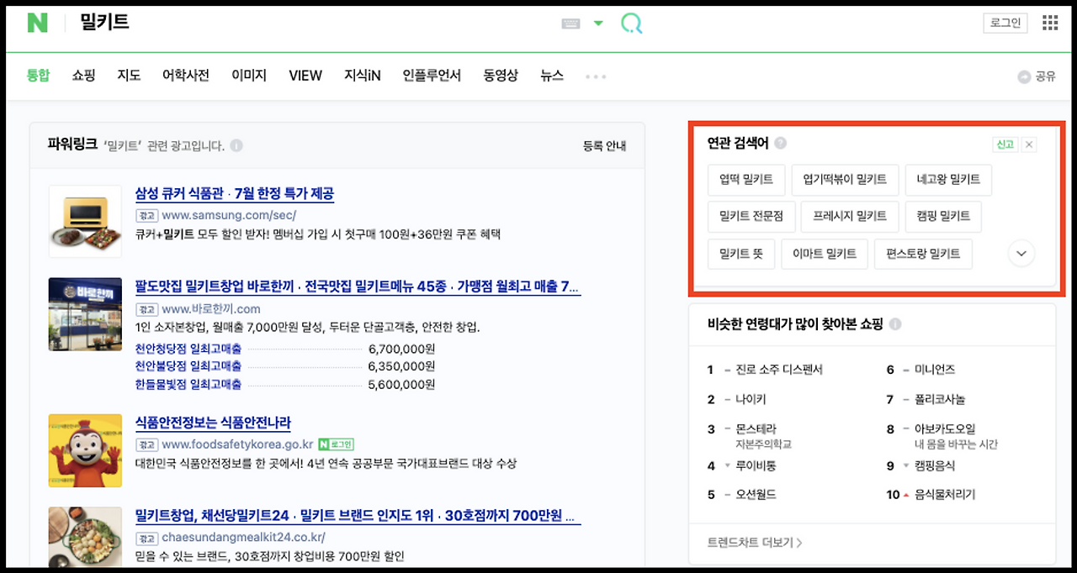The width and height of the screenshot is (1077, 573).
Task: Click the green search magnifier icon
Action: tap(631, 23)
